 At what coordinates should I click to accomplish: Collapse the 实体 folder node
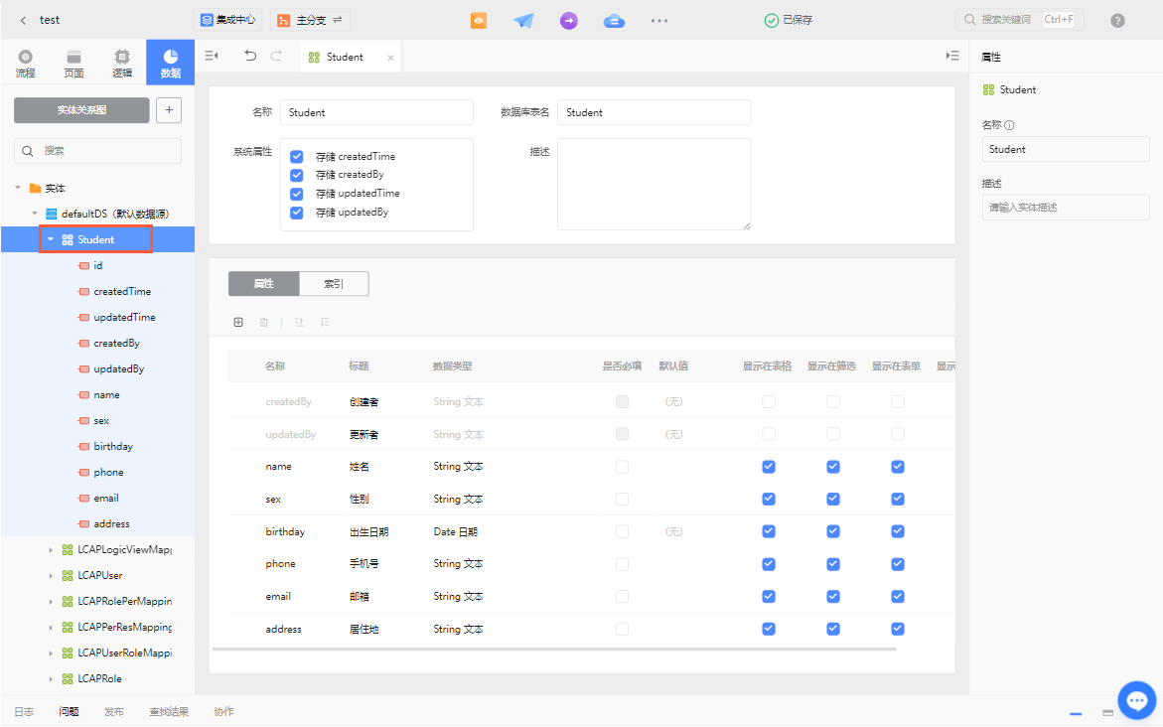pyautogui.click(x=18, y=188)
